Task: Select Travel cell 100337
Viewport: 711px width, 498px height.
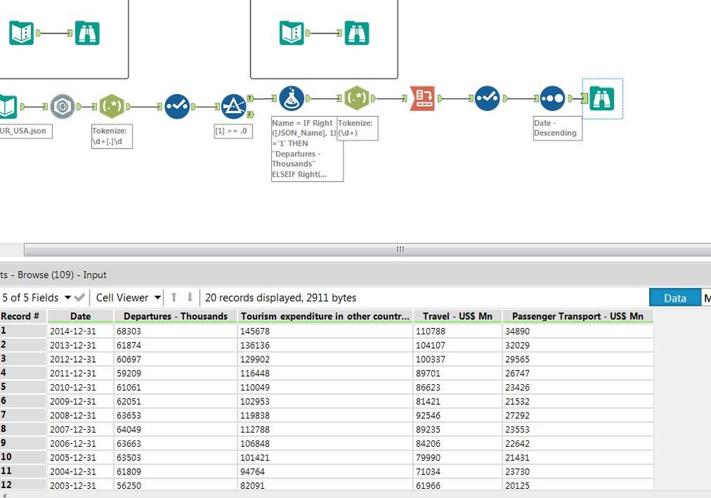Action: click(x=458, y=359)
